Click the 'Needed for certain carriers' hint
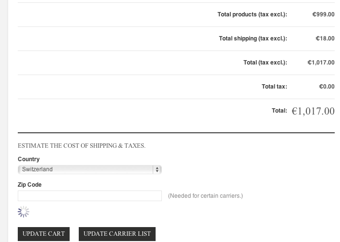This screenshot has width=340, height=242. (x=206, y=196)
